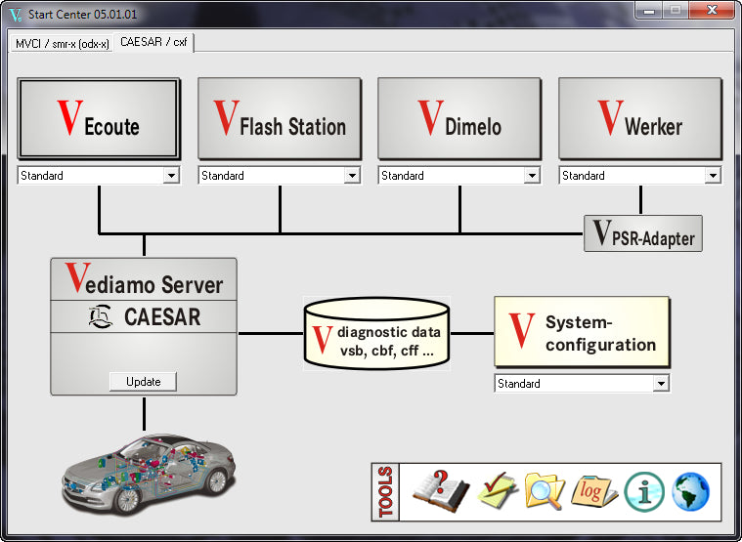Click the blue globe tool icon
Image resolution: width=742 pixels, height=542 pixels.
point(690,490)
